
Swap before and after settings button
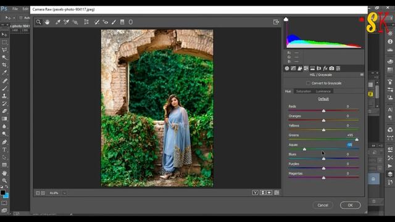click(x=262, y=192)
